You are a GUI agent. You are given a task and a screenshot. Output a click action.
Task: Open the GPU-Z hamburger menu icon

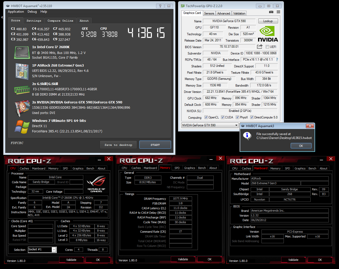(x=278, y=12)
